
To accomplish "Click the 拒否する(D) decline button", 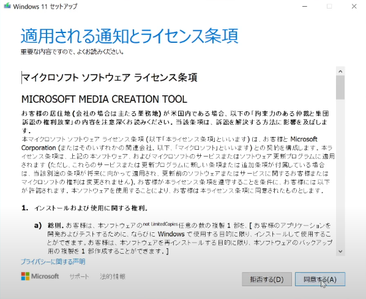I will tap(267, 279).
